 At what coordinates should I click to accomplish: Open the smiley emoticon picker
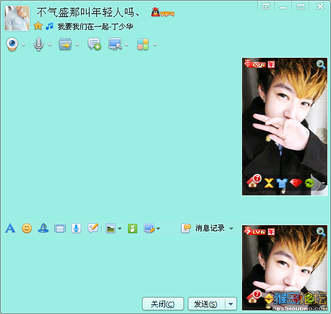[27, 228]
